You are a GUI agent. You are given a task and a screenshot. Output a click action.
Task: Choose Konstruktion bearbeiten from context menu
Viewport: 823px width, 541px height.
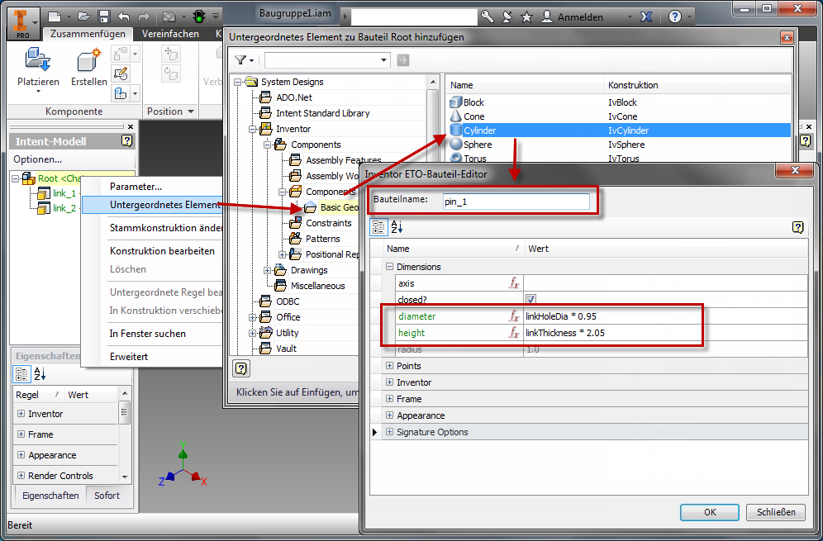[162, 251]
